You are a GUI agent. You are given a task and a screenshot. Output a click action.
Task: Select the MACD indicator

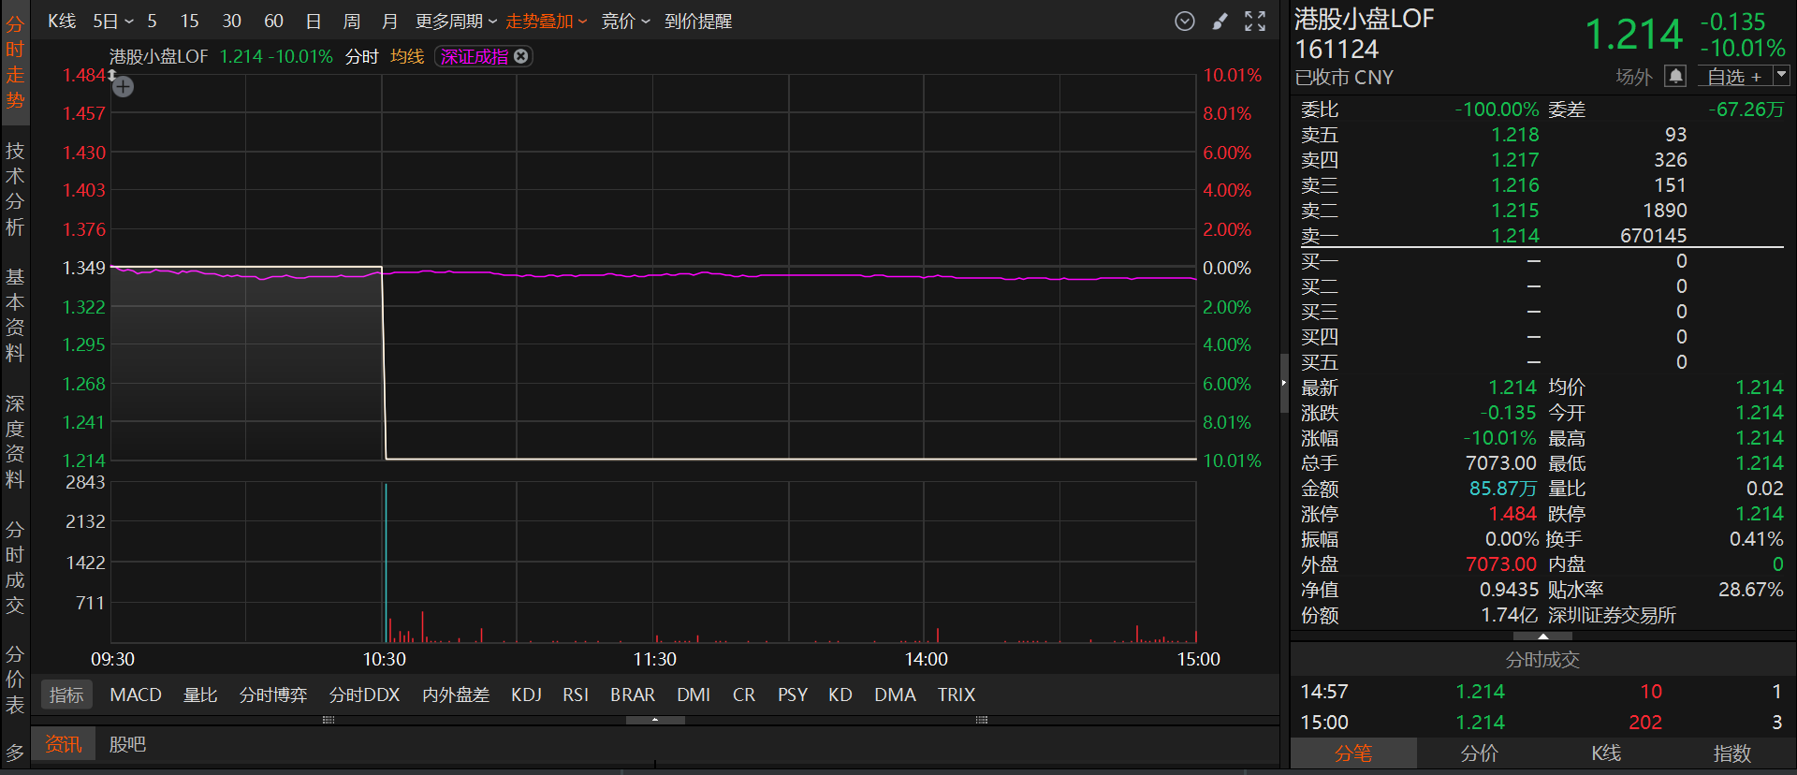136,695
